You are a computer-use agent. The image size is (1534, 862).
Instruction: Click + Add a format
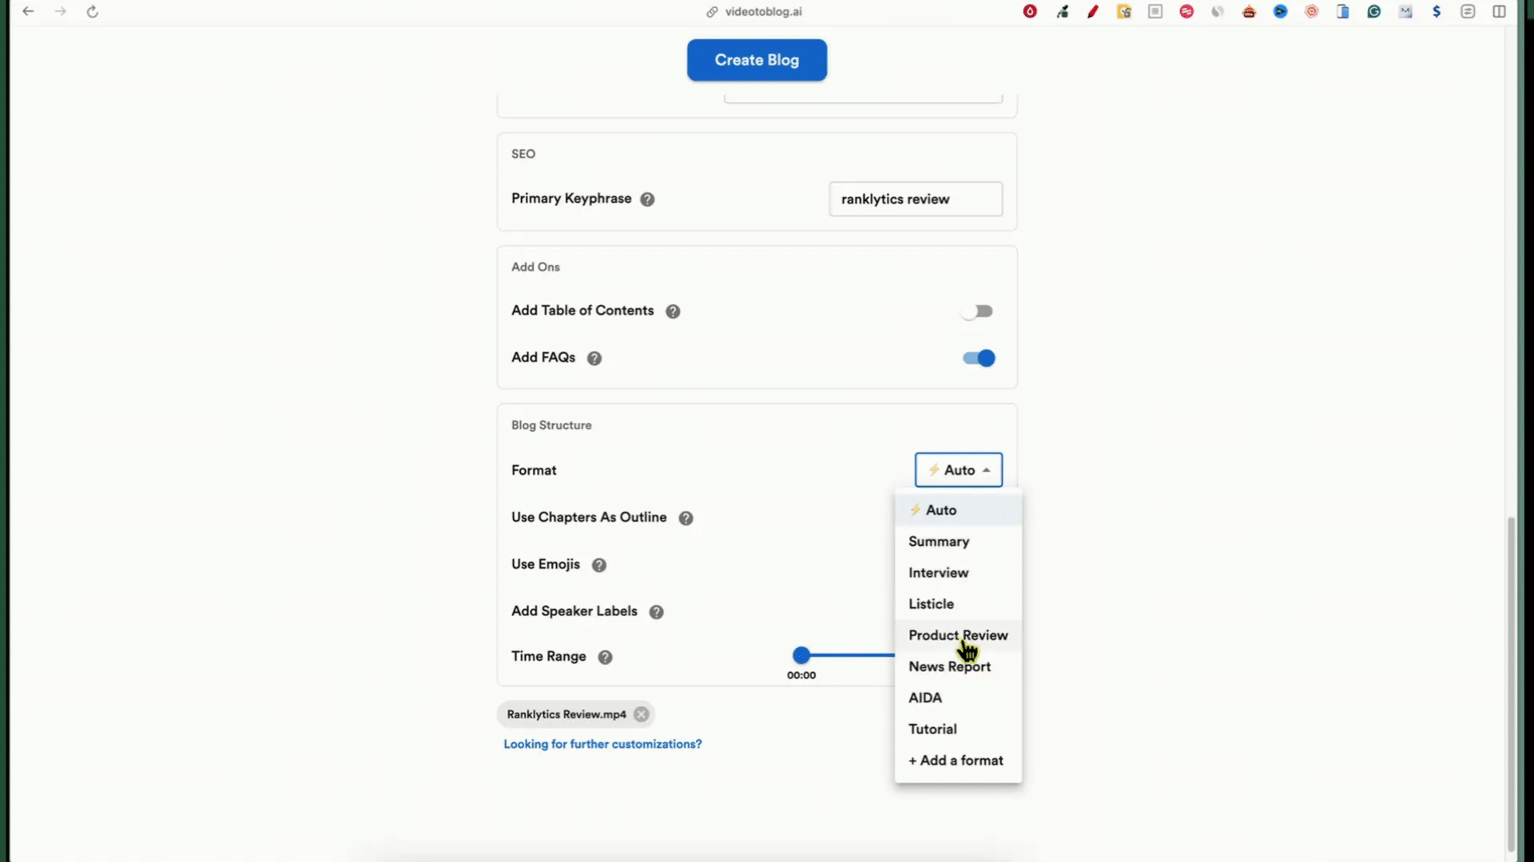coord(958,761)
